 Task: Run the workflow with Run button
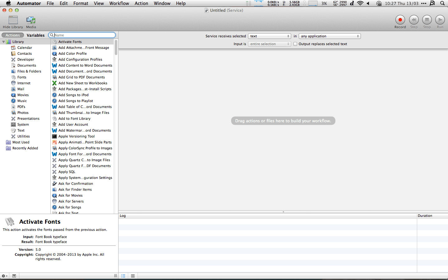[x=440, y=20]
